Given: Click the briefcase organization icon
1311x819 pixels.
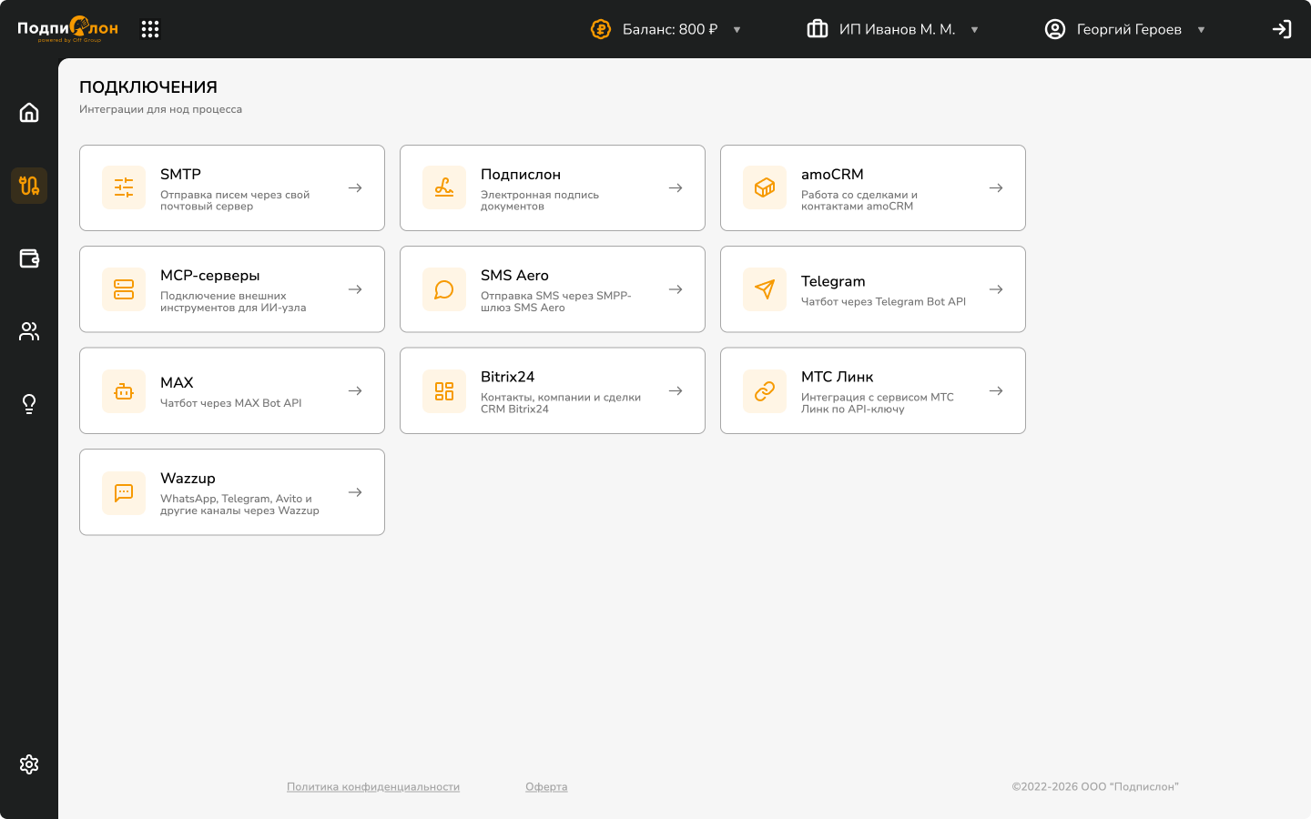Looking at the screenshot, I should (x=818, y=29).
